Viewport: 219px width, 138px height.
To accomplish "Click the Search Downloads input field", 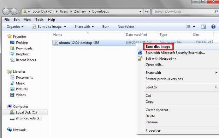I will pyautogui.click(x=183, y=12).
